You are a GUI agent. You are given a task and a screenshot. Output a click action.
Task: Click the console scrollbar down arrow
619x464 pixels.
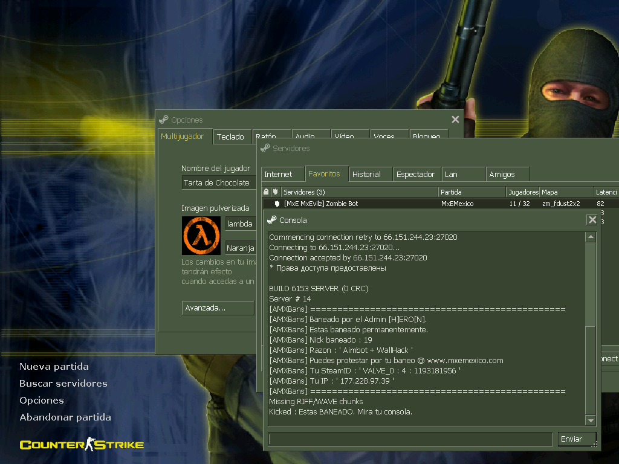pos(591,420)
